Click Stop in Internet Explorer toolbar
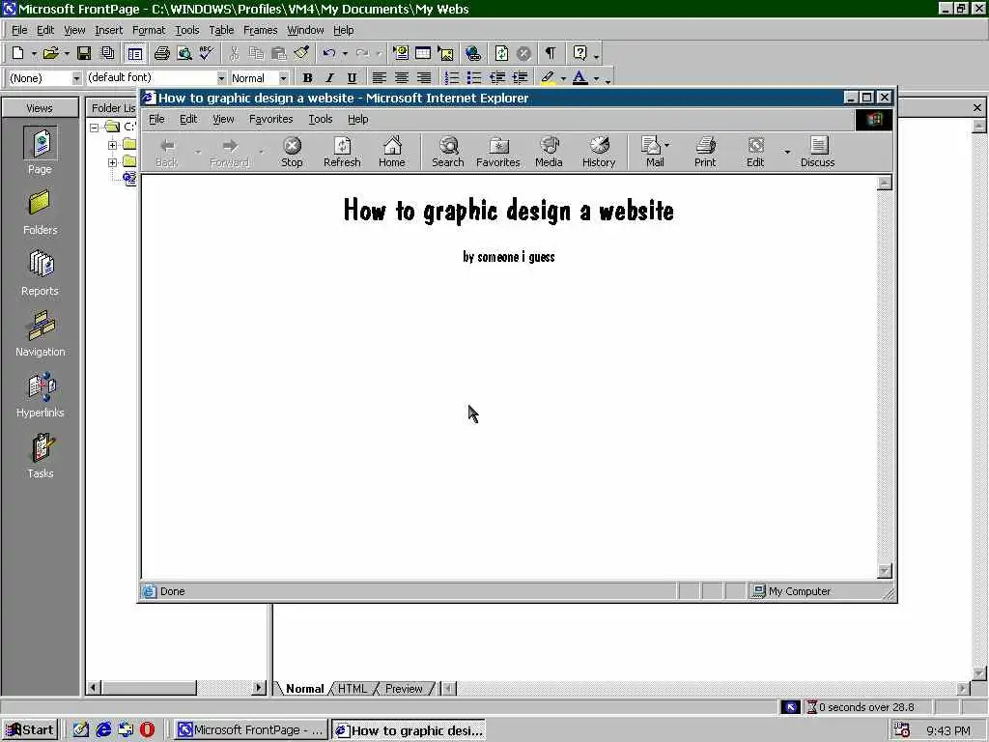Viewport: 989px width, 742px height. pos(292,152)
